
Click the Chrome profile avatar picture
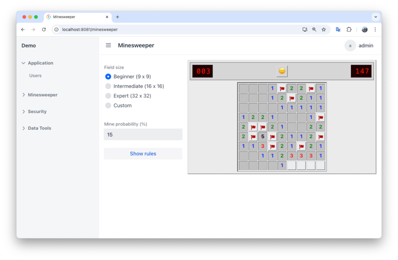tap(365, 30)
